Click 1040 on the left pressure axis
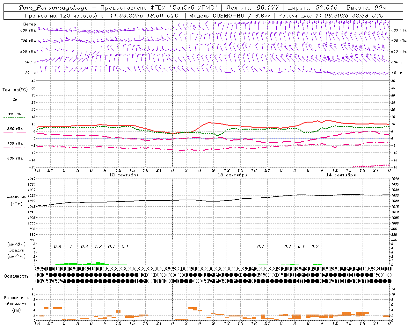 [31, 179]
